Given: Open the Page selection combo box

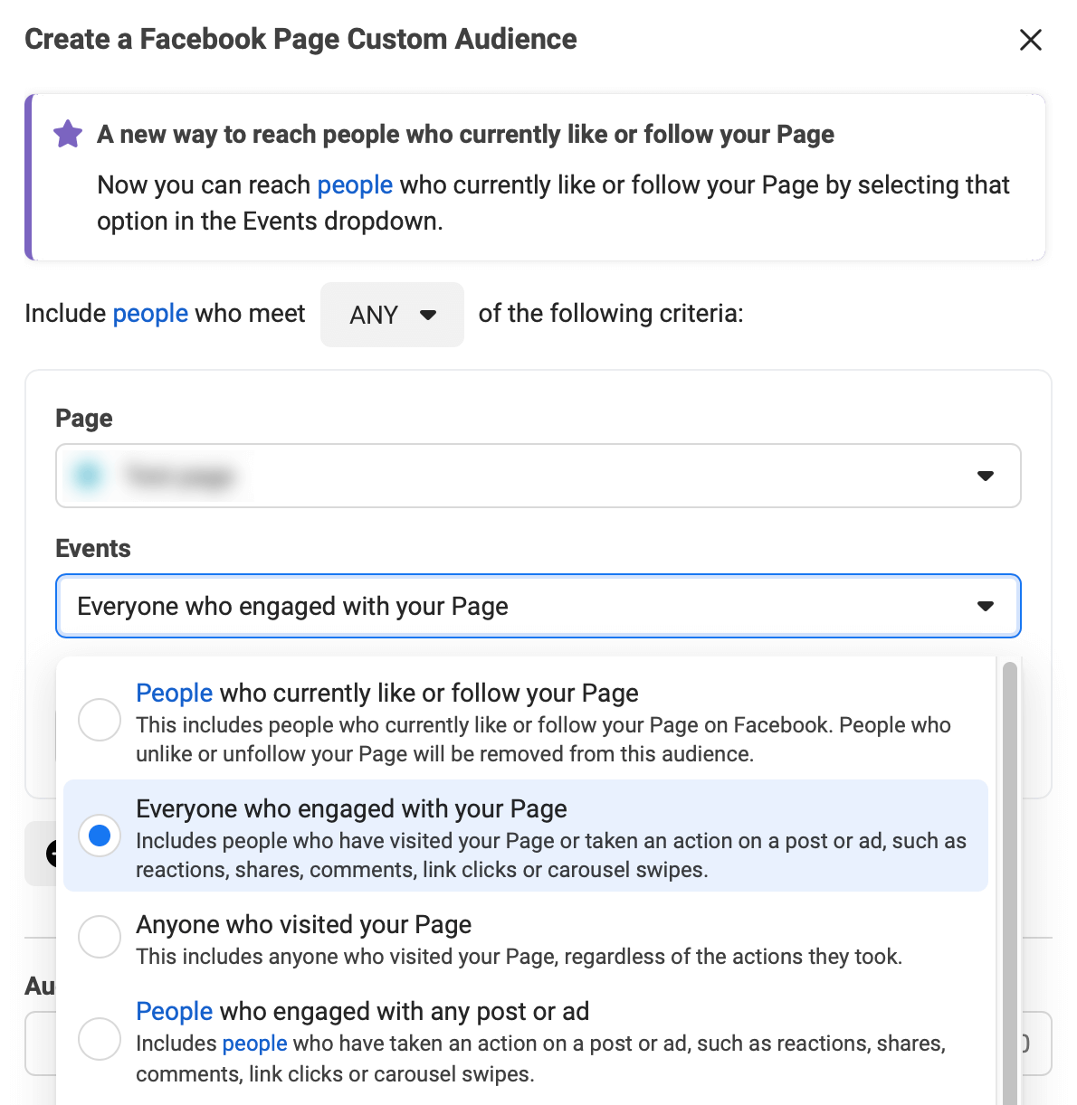Looking at the screenshot, I should coord(538,476).
